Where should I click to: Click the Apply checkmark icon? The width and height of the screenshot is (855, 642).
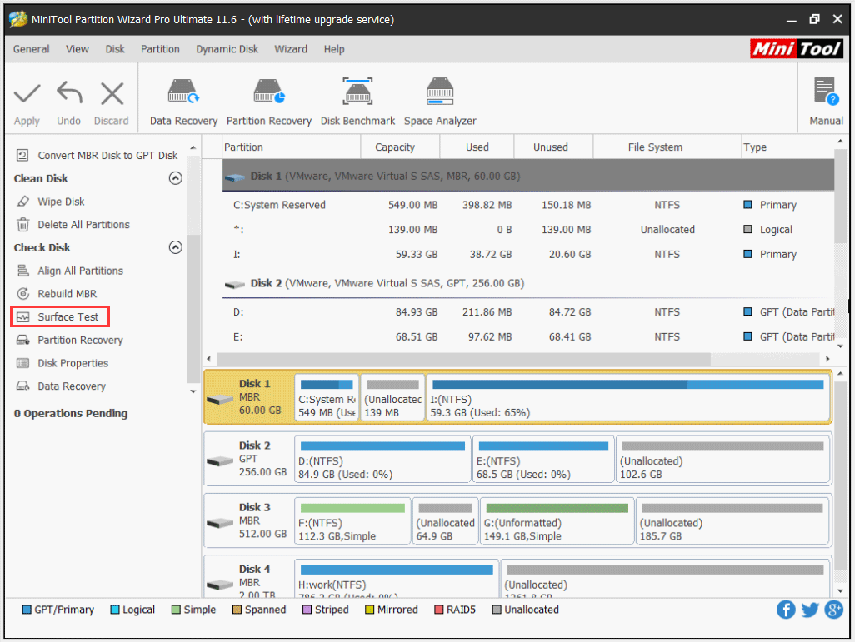coord(27,95)
